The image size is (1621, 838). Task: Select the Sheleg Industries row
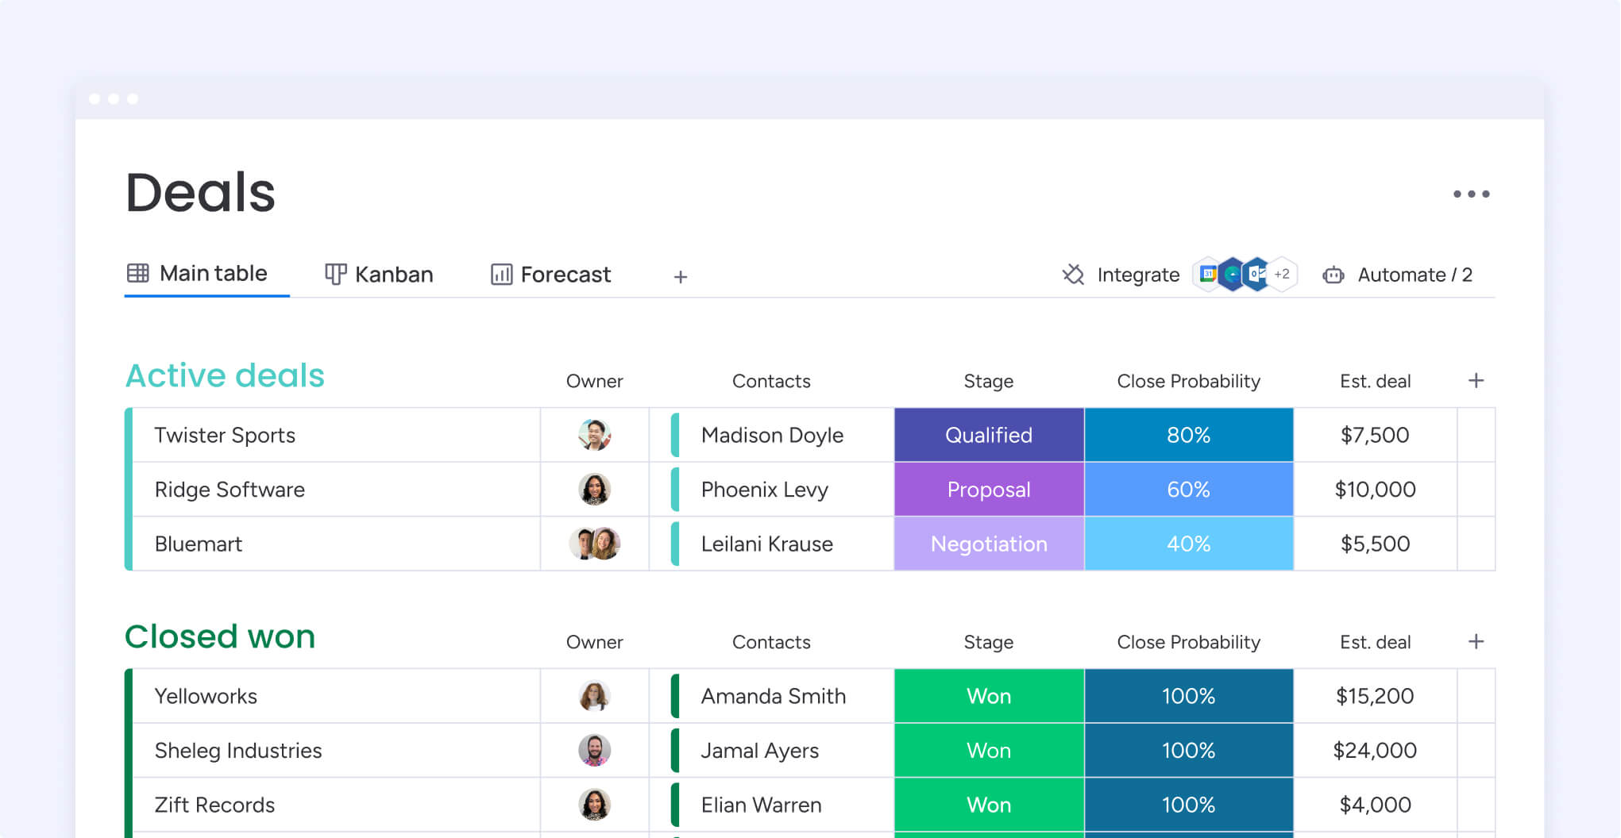pyautogui.click(x=237, y=750)
